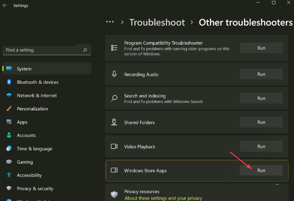Go to Troubleshoot in the breadcrumb
The image size is (294, 201).
[x=157, y=22]
